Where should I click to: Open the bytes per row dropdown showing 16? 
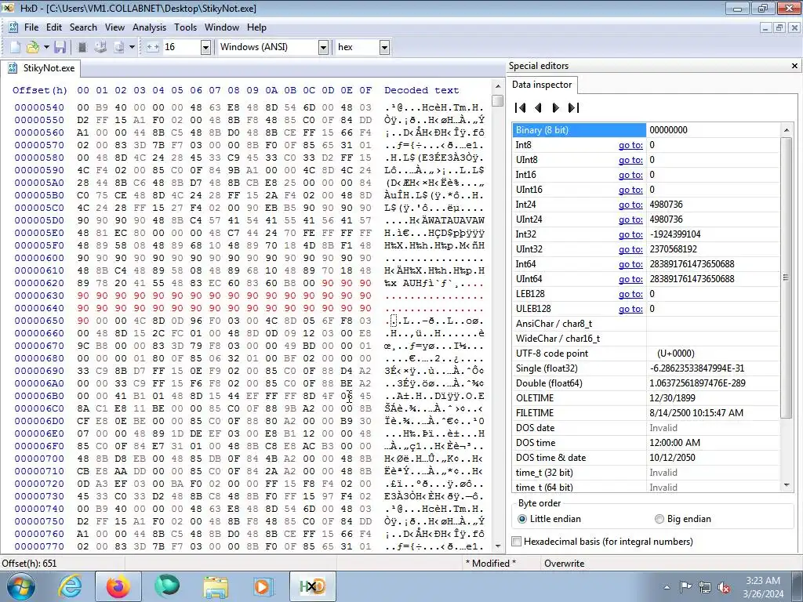tap(205, 48)
